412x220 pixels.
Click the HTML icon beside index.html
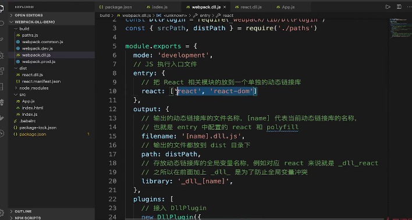pyautogui.click(x=18, y=108)
